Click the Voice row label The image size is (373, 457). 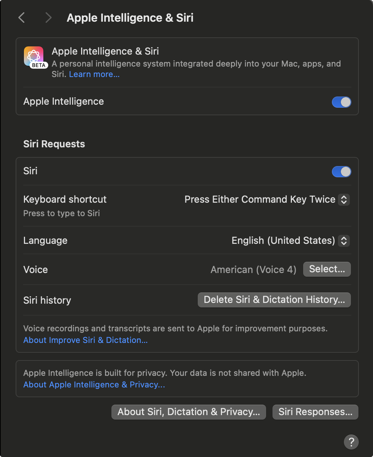coord(36,270)
